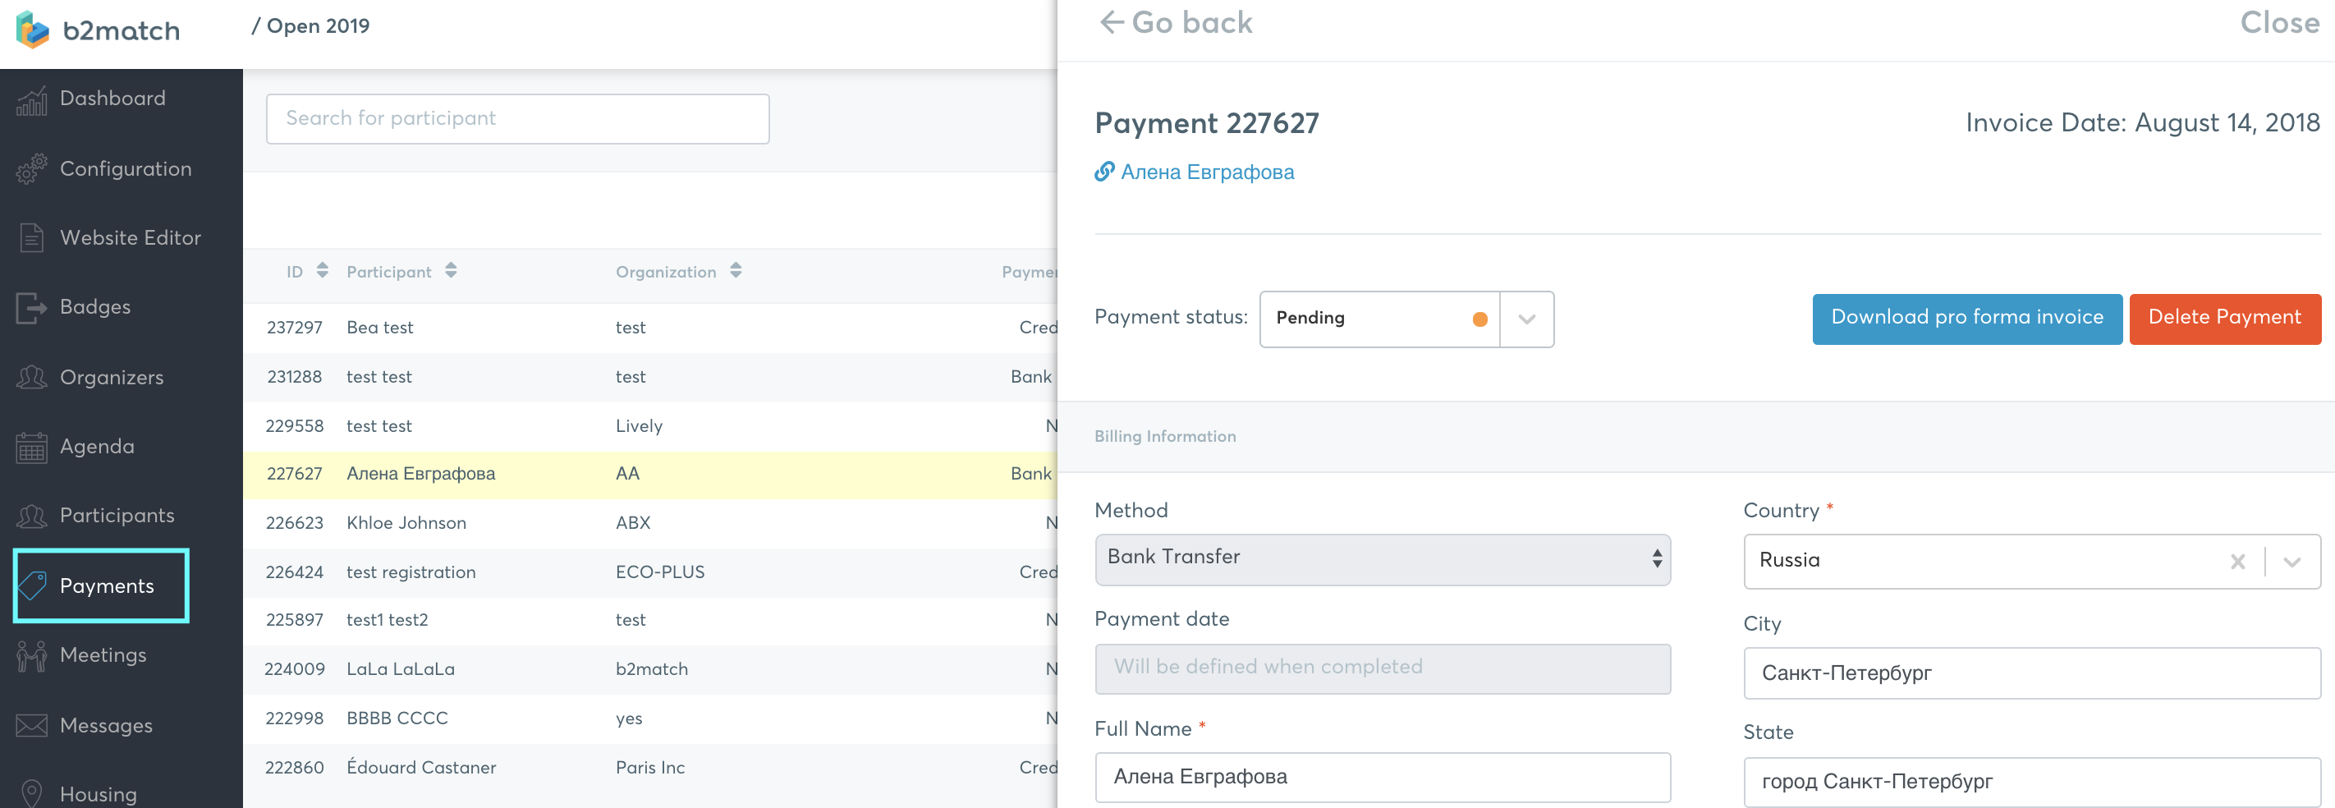Sort the table by Participant column
2335x808 pixels.
(x=451, y=270)
